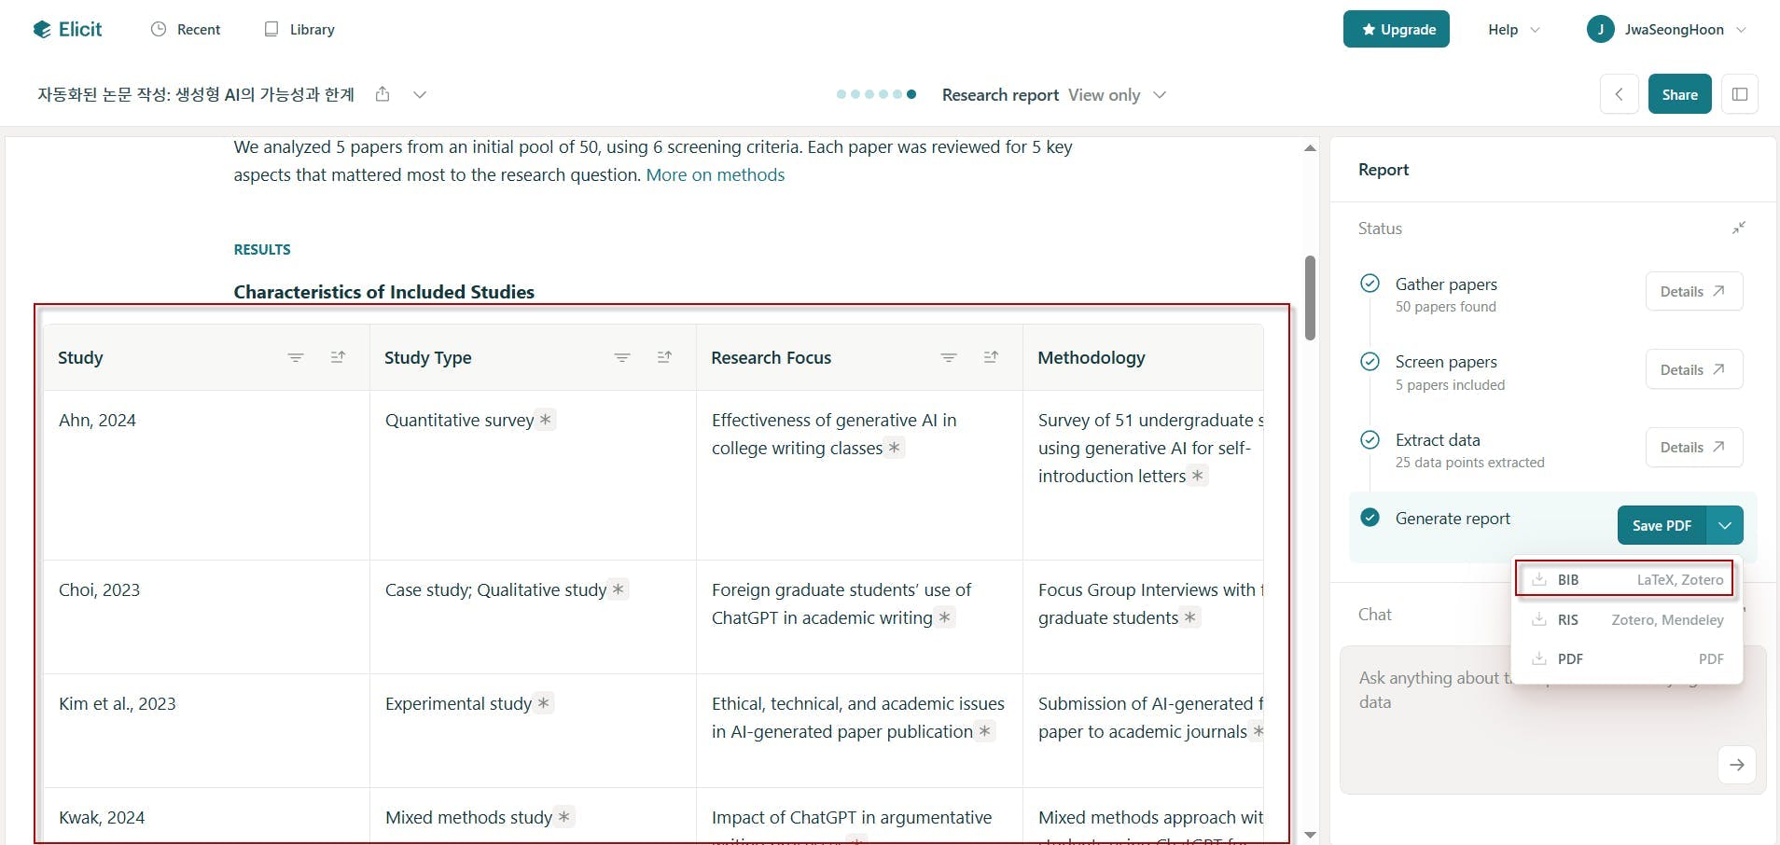Click the Upgrade button
Image resolution: width=1780 pixels, height=845 pixels.
pyautogui.click(x=1397, y=30)
